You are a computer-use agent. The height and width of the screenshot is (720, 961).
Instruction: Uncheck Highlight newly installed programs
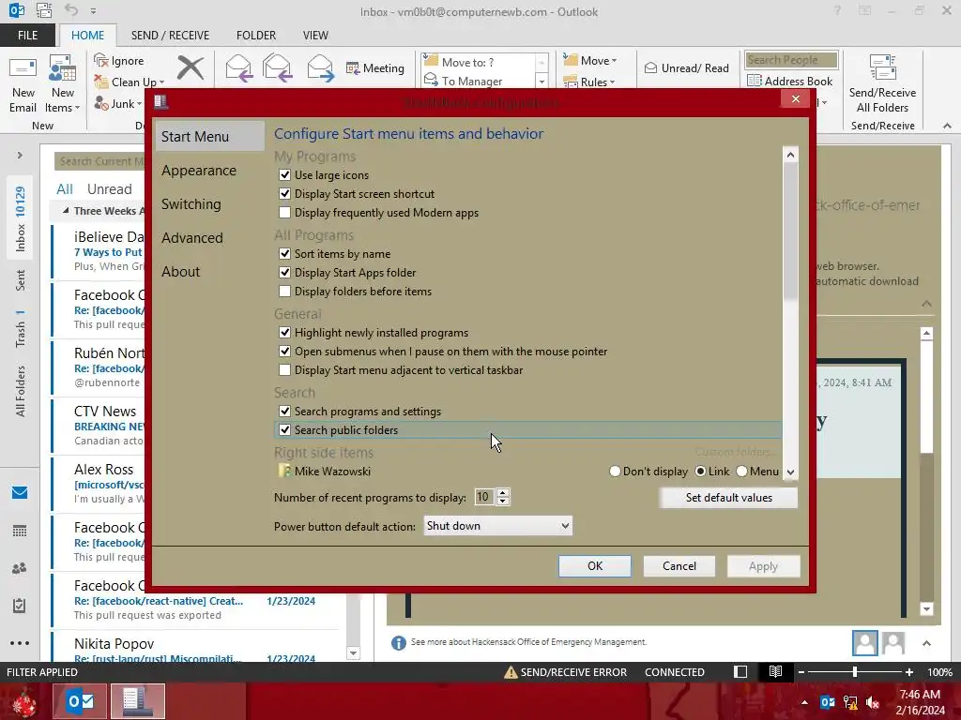(x=284, y=333)
